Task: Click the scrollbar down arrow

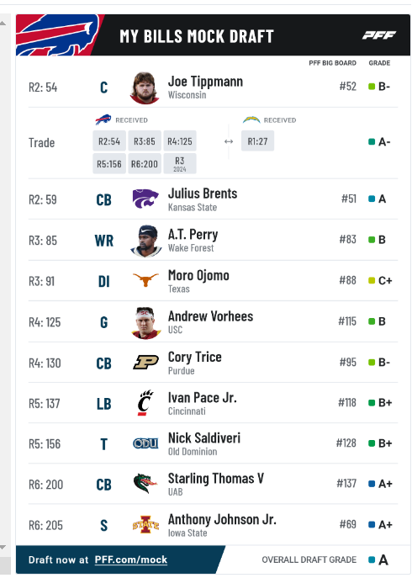Action: pyautogui.click(x=3, y=548)
